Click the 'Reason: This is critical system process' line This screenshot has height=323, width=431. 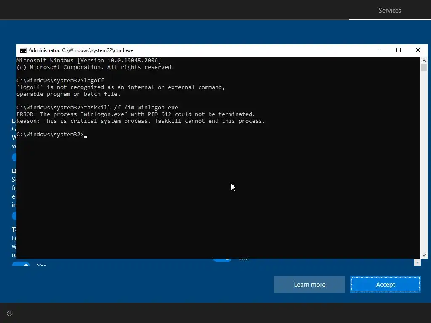click(x=141, y=121)
